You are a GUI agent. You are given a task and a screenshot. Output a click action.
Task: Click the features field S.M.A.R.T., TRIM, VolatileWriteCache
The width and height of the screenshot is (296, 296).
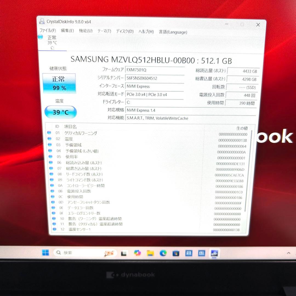click(x=191, y=118)
